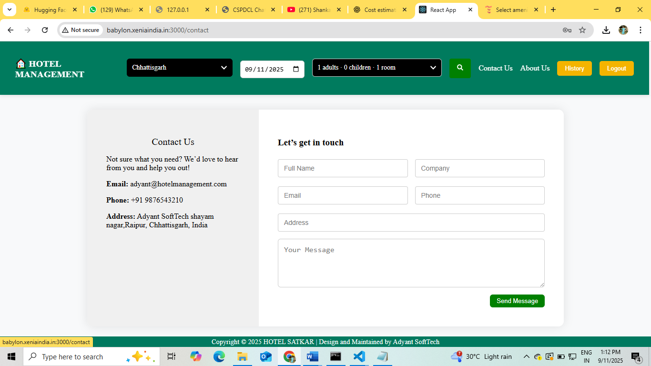The height and width of the screenshot is (366, 651).
Task: Launch Visual Studio Code from the taskbar
Action: point(359,356)
